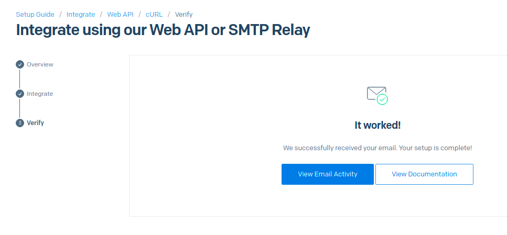Navigate to Web API breadcrumb
Screen dimensions: 507x235
click(x=121, y=14)
